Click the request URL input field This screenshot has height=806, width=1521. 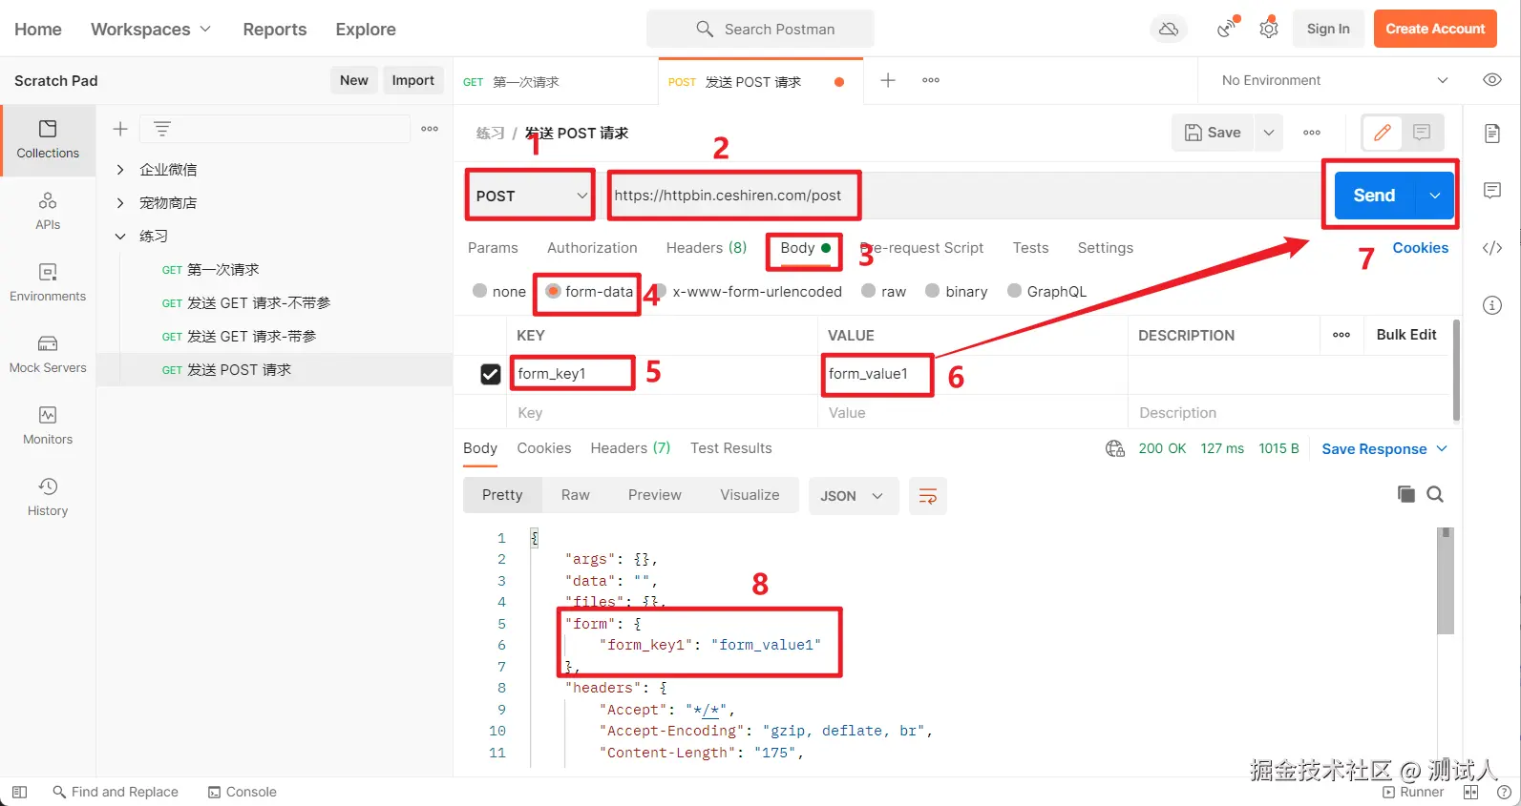tap(962, 196)
